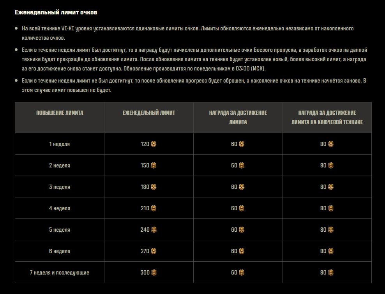Viewport: 385px width, 294px height.
Task: Click the points icon beside 180 limit
Action: (x=154, y=187)
